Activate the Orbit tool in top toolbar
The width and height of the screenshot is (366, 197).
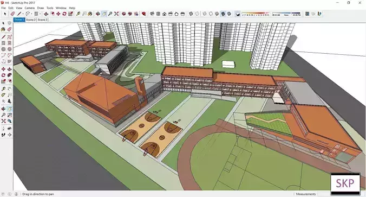(98, 14)
